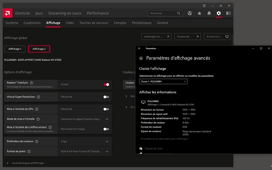The height and width of the screenshot is (170, 272).
Task: Open notifications bell icon
Action: pyautogui.click(x=209, y=13)
